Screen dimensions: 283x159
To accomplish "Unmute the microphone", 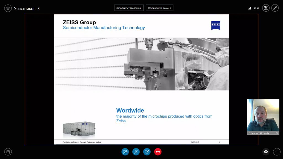I will click(136, 152).
